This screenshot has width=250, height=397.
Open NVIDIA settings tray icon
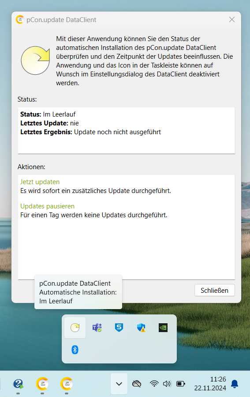click(x=163, y=328)
